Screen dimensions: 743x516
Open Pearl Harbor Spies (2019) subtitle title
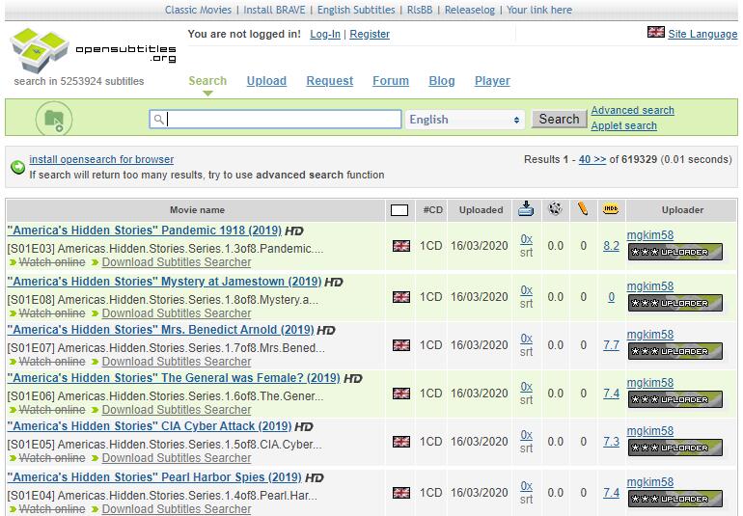(154, 478)
